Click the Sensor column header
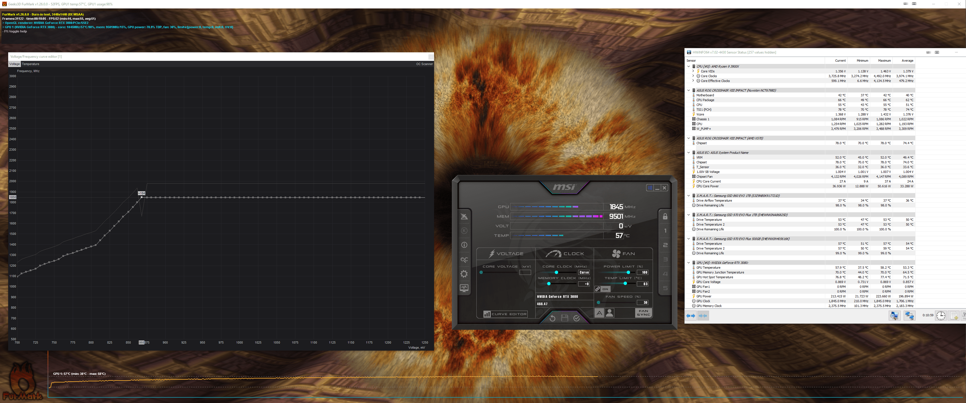Image resolution: width=966 pixels, height=403 pixels. coord(755,61)
